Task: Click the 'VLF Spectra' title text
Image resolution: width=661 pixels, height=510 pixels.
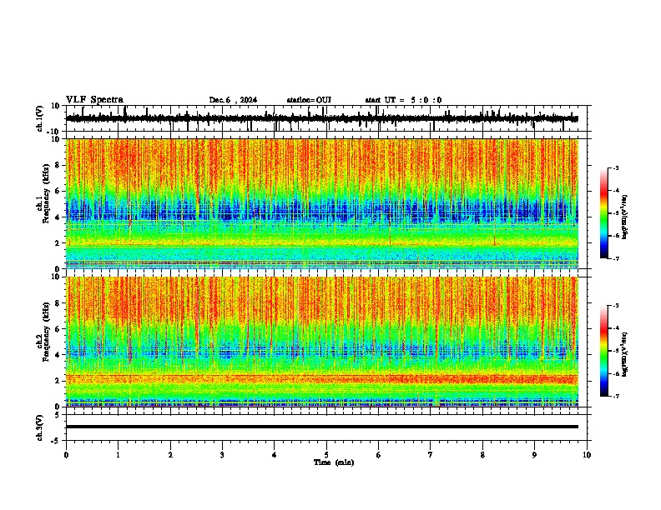Action: 94,100
